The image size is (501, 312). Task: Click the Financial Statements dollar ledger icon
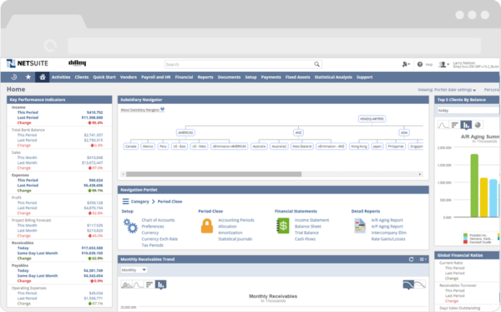click(283, 226)
